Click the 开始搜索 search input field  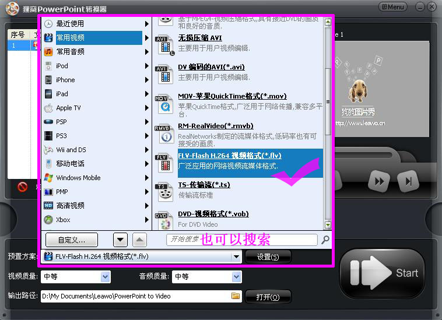(x=242, y=240)
